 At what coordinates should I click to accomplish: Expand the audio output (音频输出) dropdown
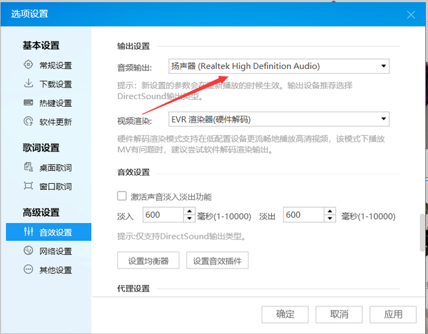pos(383,66)
